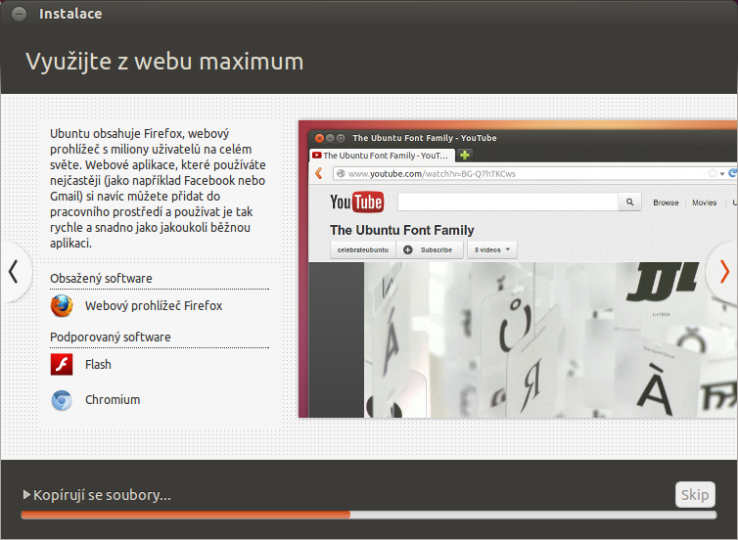The image size is (738, 540).
Task: Click the Chromium label text
Action: click(x=113, y=400)
